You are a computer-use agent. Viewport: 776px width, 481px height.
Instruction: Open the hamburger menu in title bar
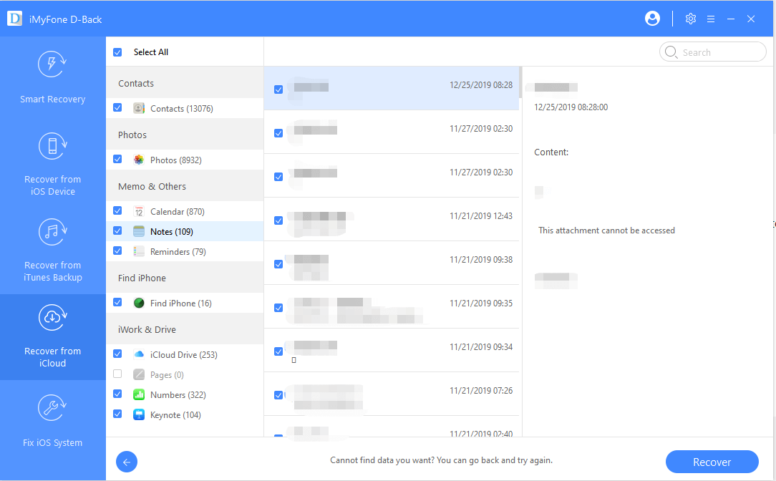(710, 19)
